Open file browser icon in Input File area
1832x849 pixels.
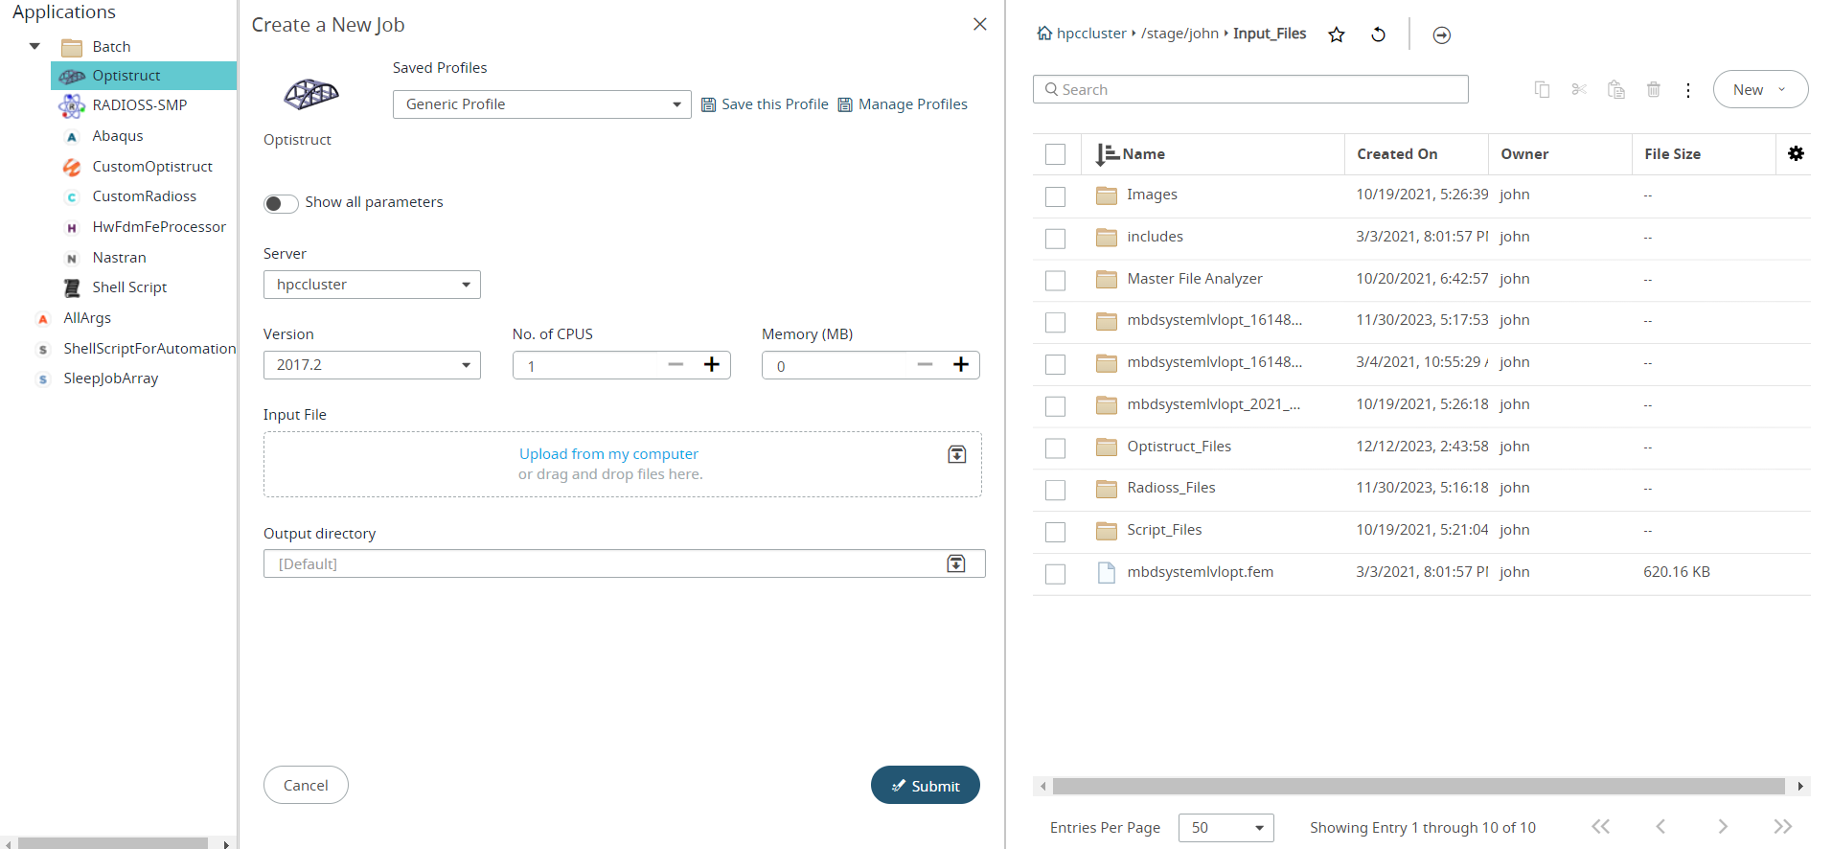956,454
